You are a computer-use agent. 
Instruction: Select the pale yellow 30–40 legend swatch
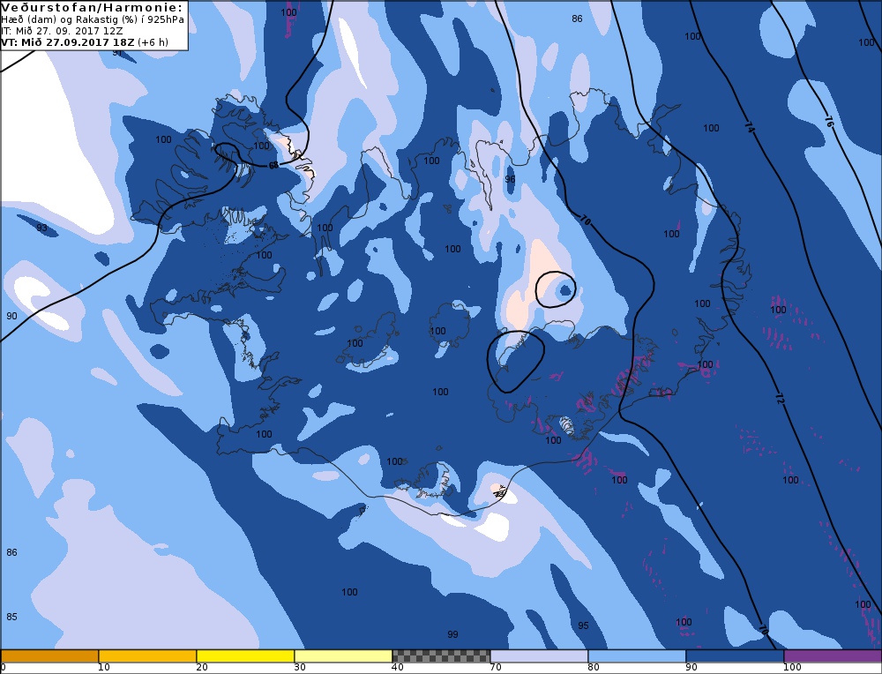(x=343, y=655)
